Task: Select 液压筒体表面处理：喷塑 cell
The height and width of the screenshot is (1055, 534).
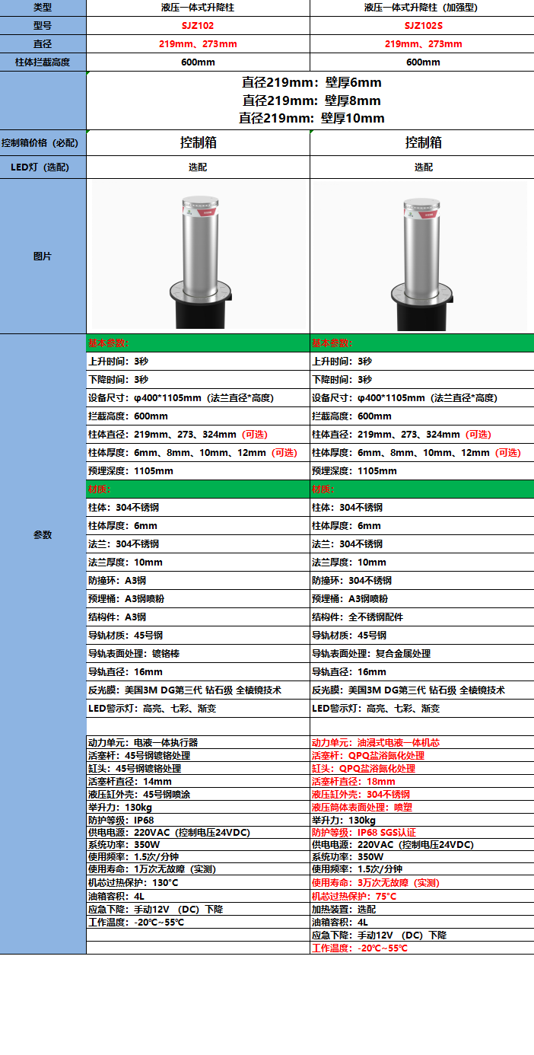Action: tap(423, 807)
